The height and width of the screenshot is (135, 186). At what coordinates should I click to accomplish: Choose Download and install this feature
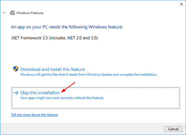click(x=52, y=69)
